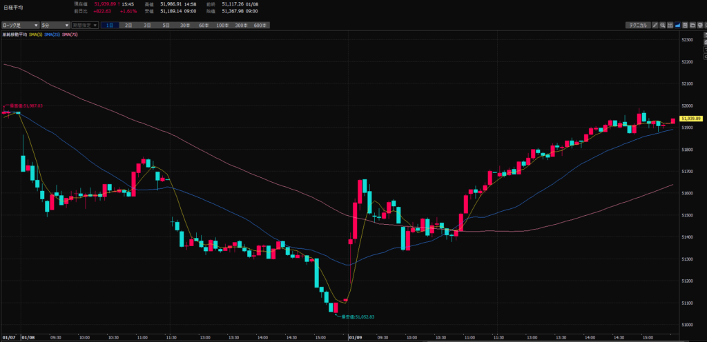Choose the 60本 bar count option
The height and width of the screenshot is (342, 707).
tap(203, 25)
